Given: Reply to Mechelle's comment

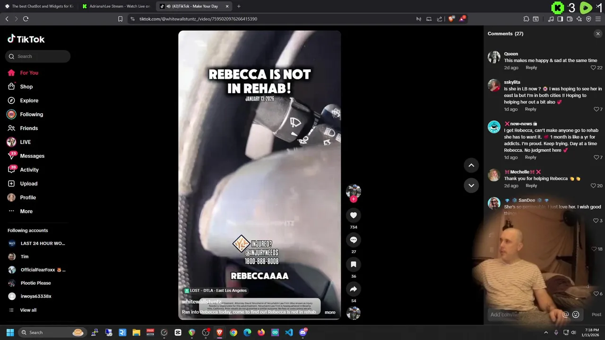Looking at the screenshot, I should click(x=531, y=186).
